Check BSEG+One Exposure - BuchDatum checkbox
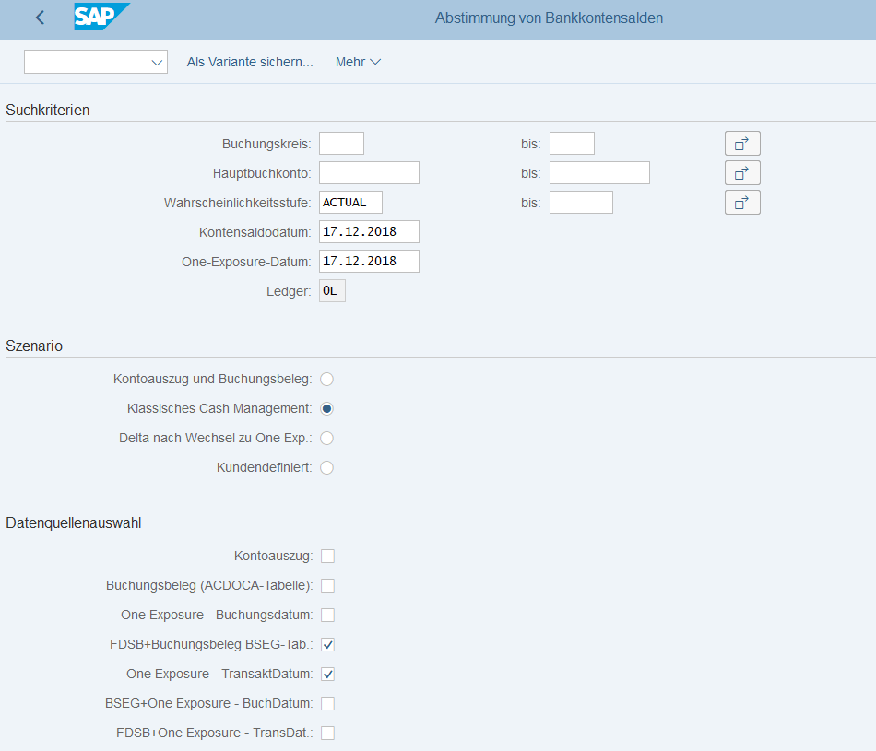 328,703
